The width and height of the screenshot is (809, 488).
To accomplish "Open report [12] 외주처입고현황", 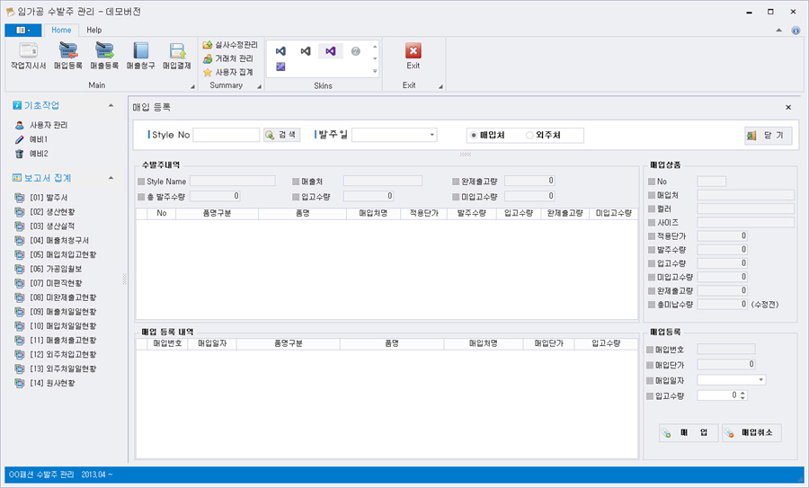I will 56,355.
